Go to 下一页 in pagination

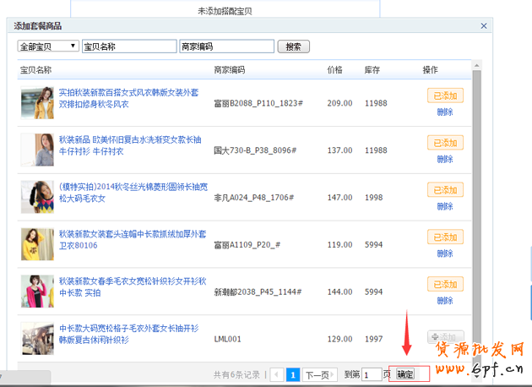tap(316, 375)
